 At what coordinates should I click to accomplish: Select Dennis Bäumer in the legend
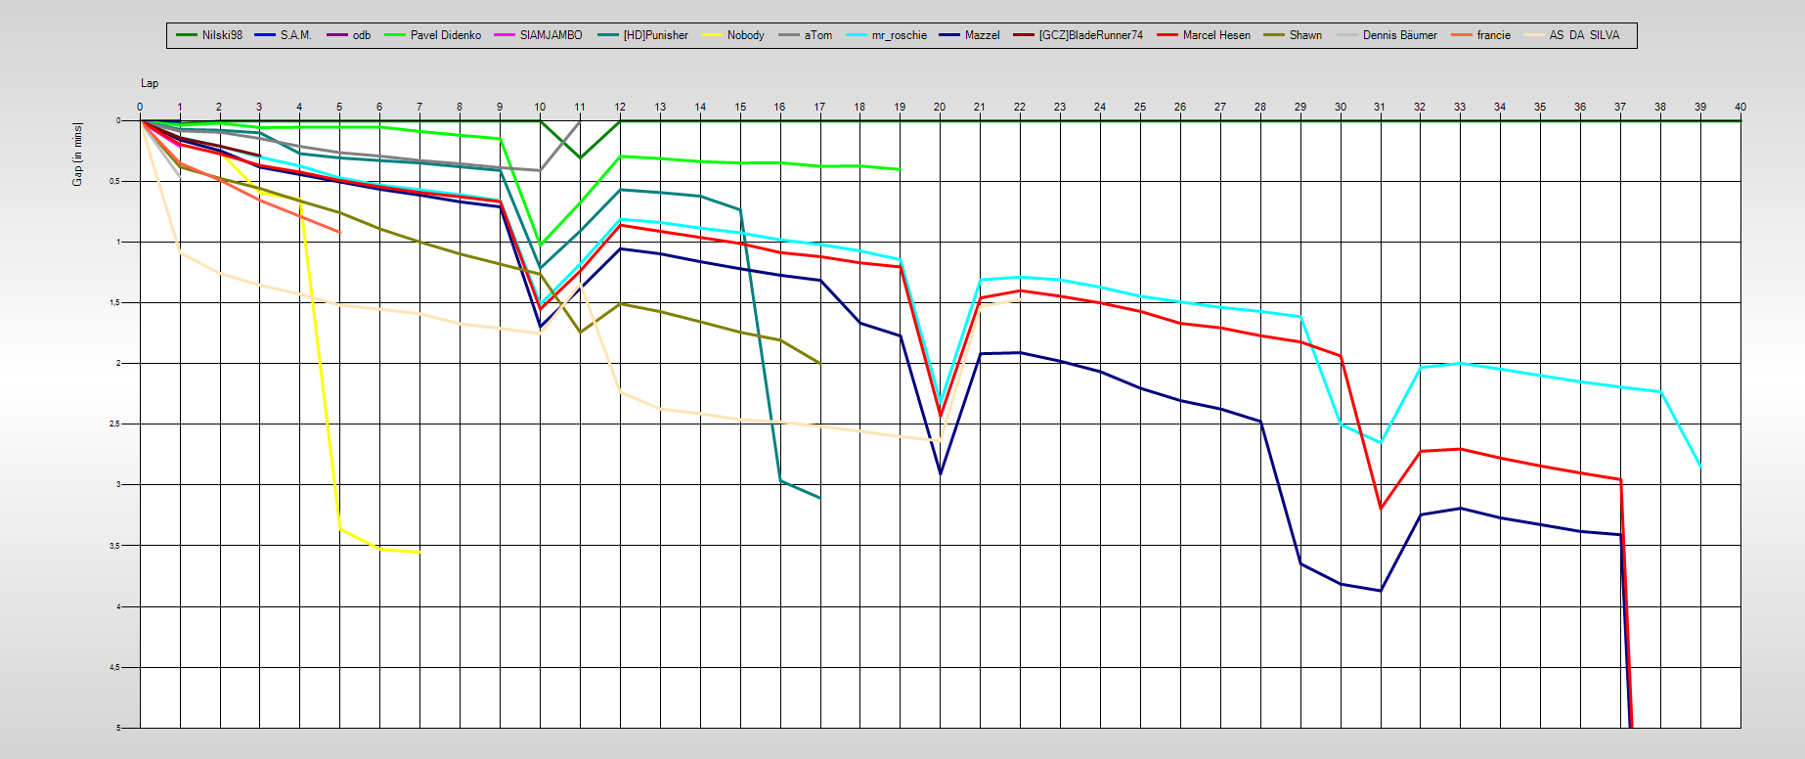(x=1399, y=35)
